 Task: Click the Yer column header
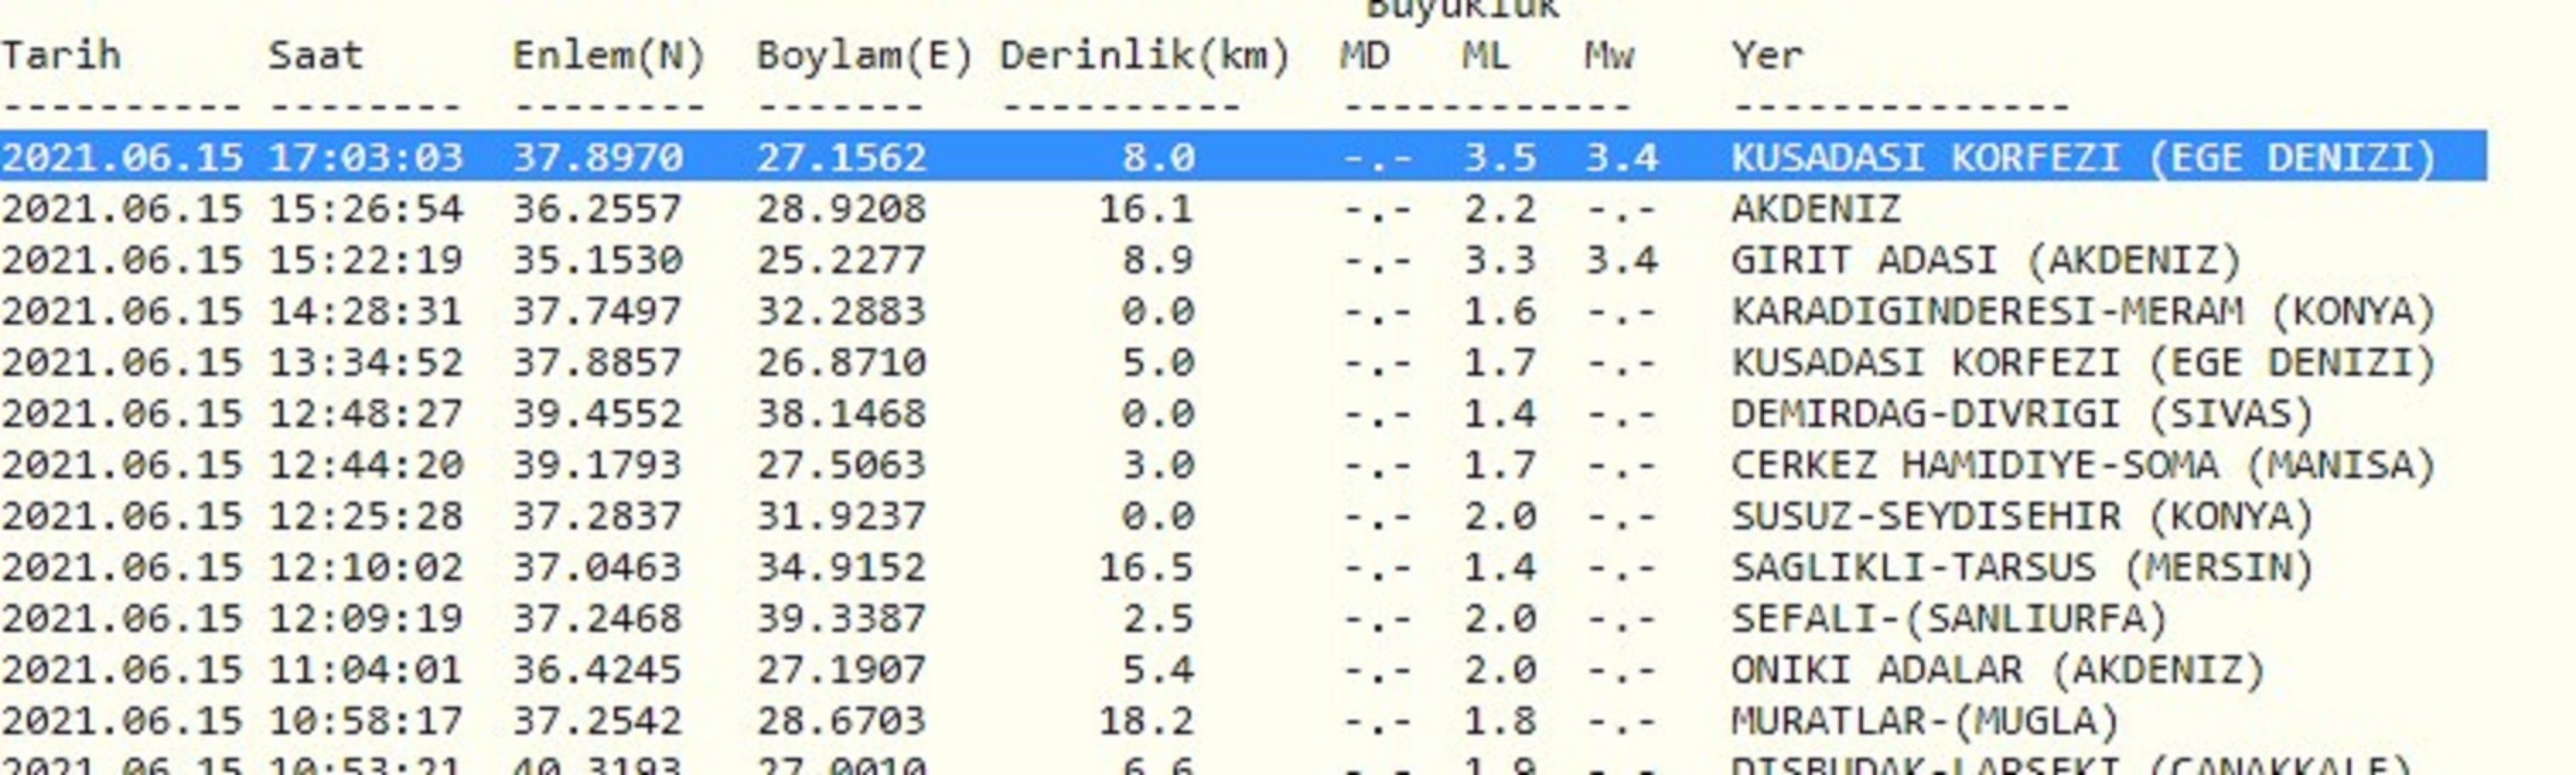coord(1767,56)
